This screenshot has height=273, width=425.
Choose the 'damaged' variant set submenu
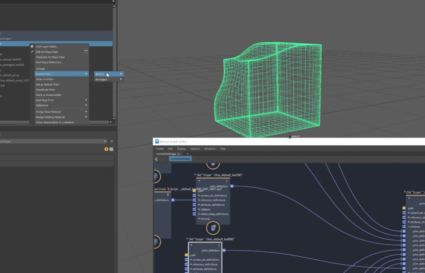(x=101, y=79)
